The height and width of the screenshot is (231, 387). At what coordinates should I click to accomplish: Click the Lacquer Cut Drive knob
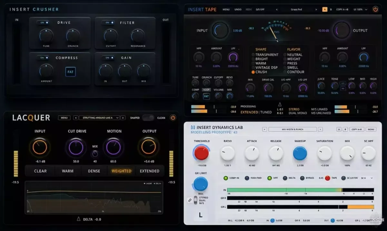click(x=76, y=147)
